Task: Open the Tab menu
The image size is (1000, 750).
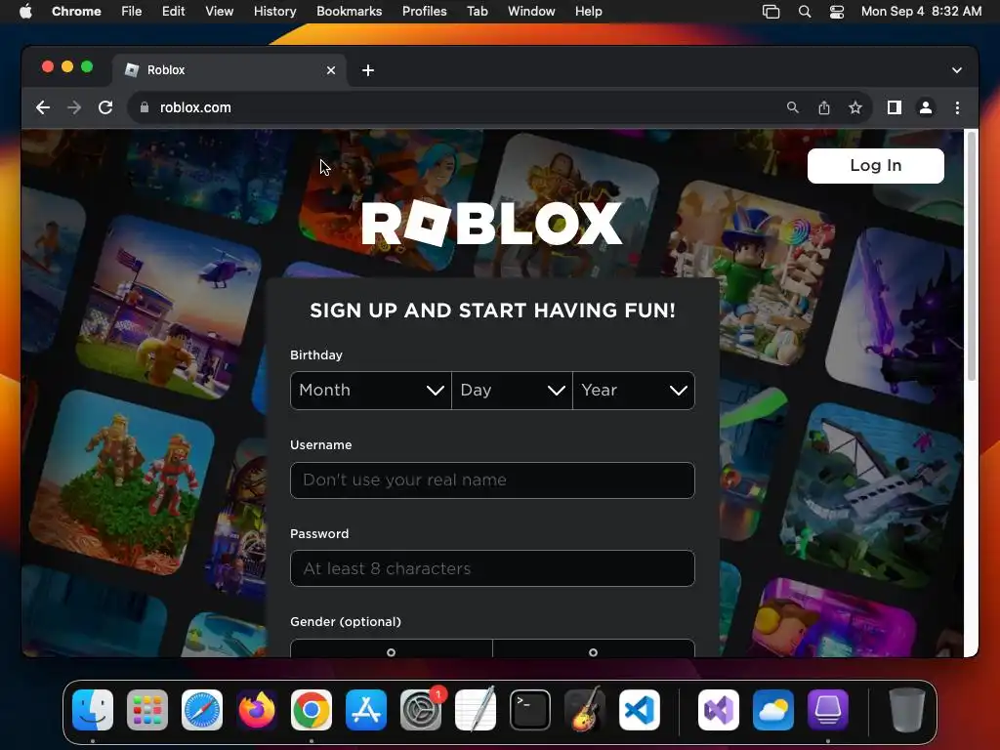Action: 477,12
